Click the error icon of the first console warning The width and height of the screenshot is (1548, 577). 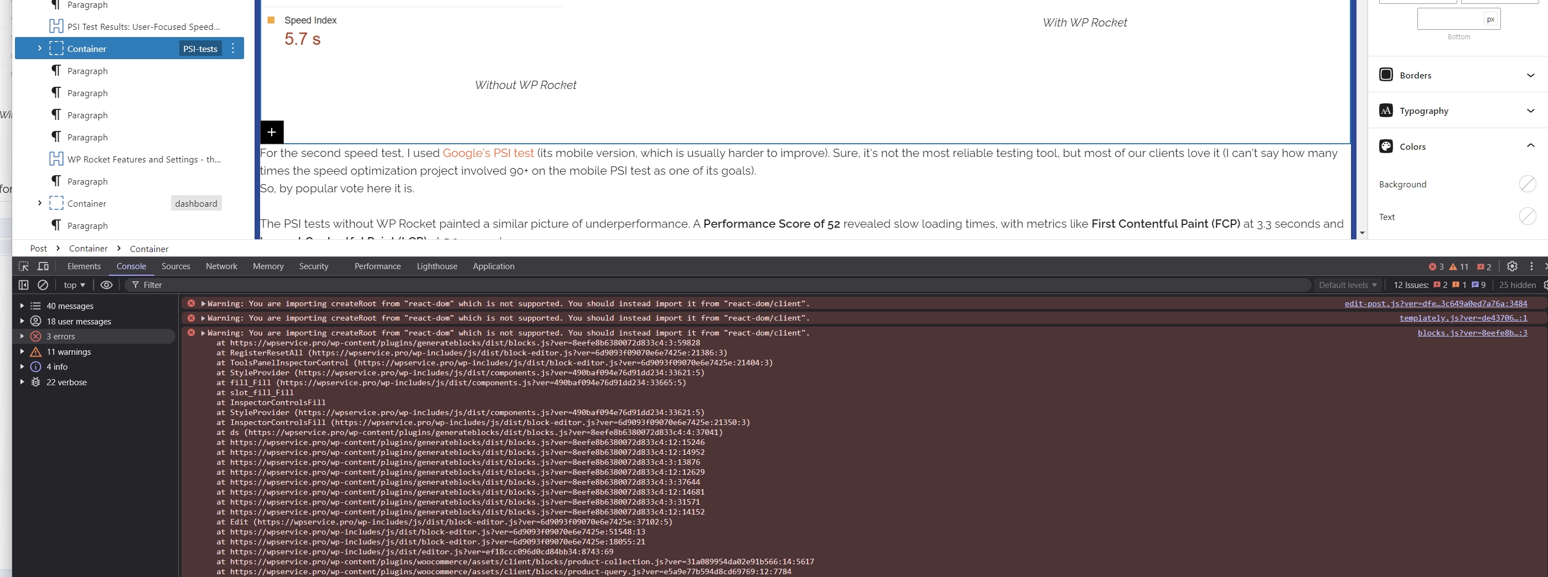click(x=191, y=303)
